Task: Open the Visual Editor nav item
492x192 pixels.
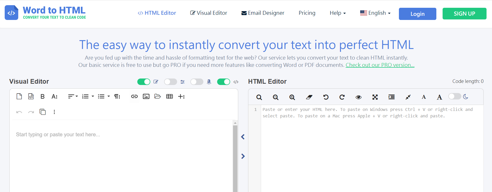Action: tap(209, 13)
